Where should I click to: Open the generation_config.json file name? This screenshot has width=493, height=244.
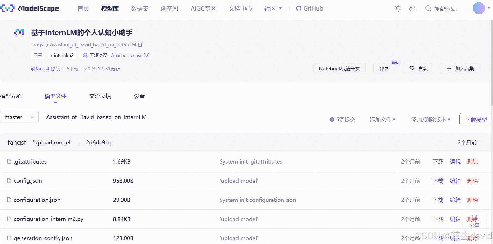point(43,238)
